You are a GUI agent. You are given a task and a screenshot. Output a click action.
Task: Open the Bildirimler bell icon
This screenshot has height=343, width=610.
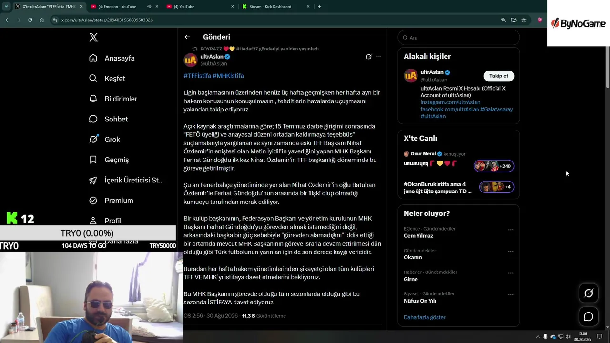pyautogui.click(x=93, y=99)
